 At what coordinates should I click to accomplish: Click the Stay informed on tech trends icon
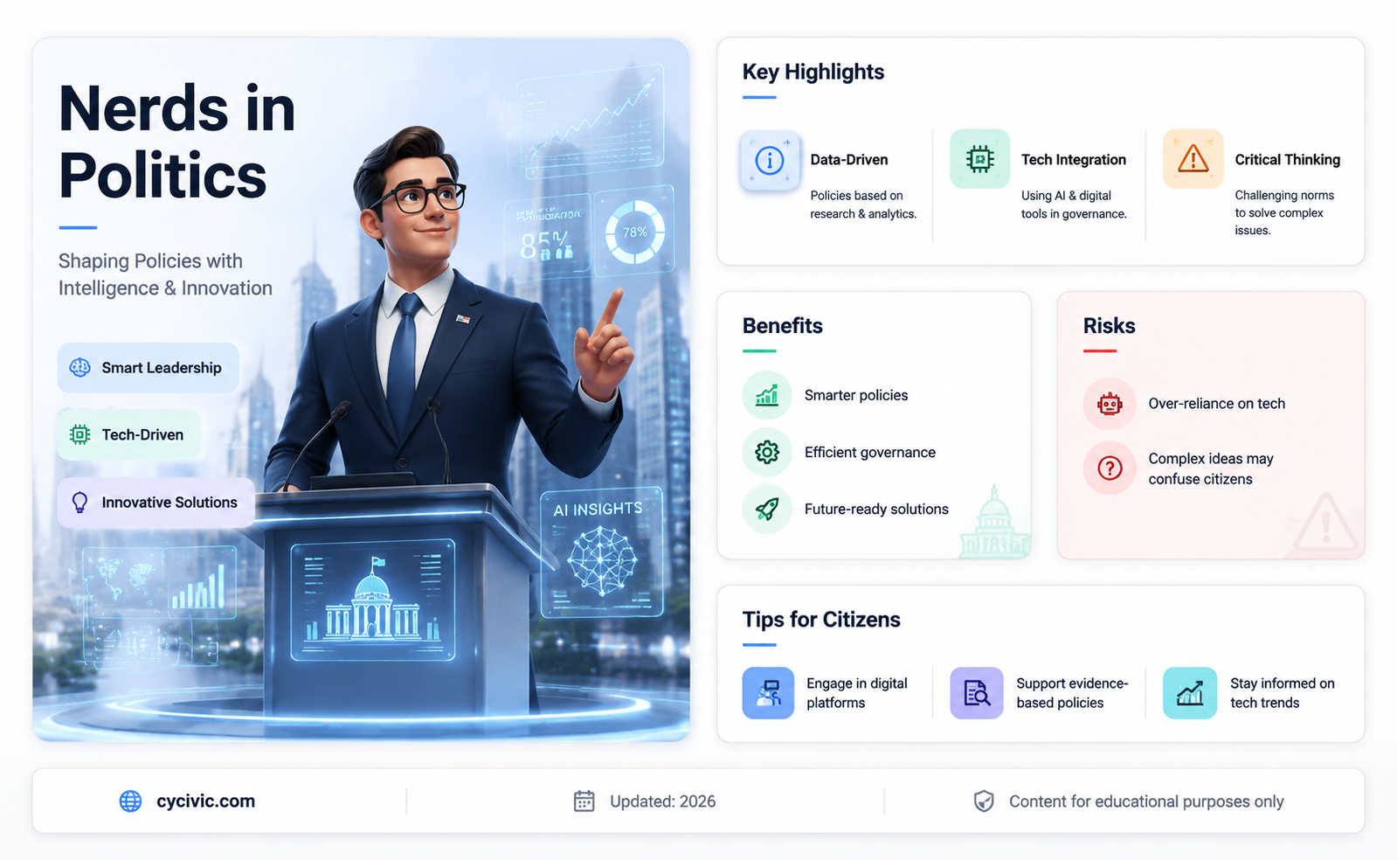[x=1190, y=693]
